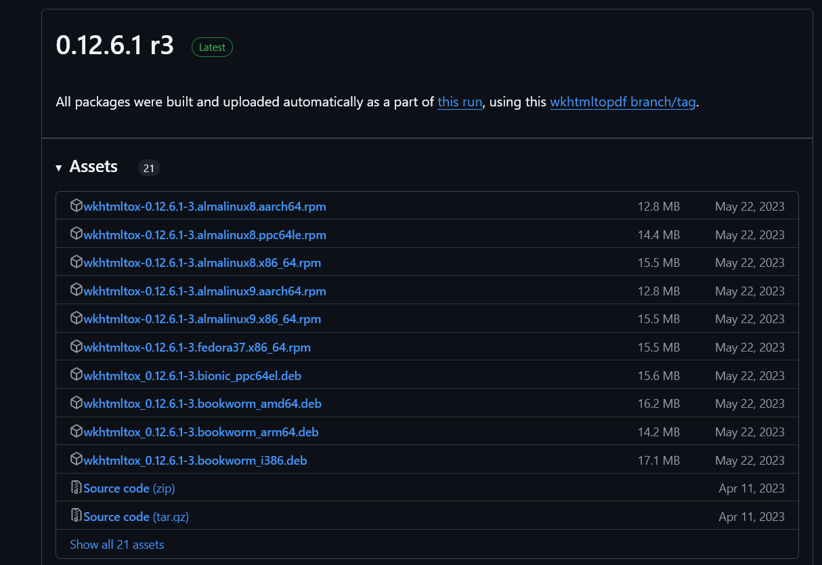Click zip file icon for Source code (tar.gz)
822x565 pixels.
tap(77, 516)
